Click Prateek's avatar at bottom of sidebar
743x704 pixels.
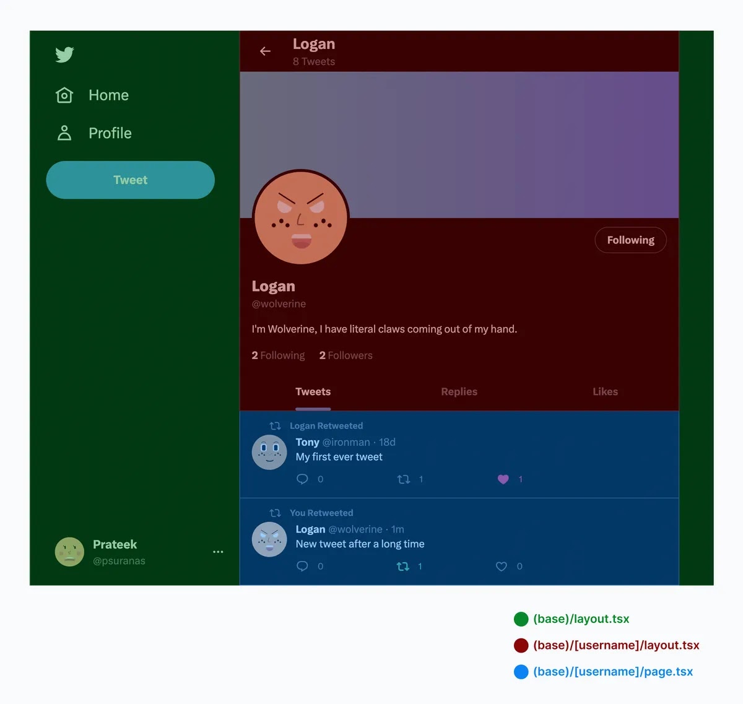pyautogui.click(x=69, y=552)
